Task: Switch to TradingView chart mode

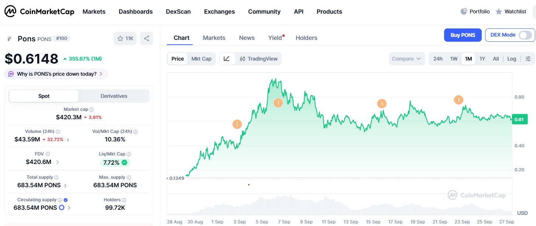Action: pos(258,59)
